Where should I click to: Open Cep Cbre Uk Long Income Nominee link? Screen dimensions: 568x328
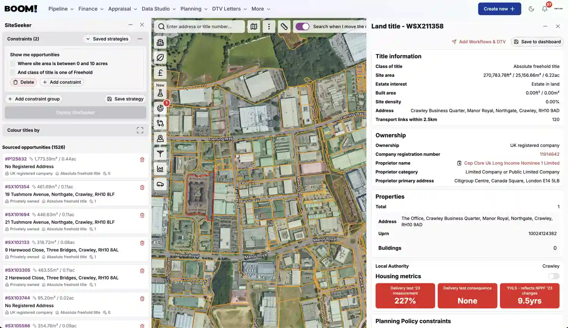tap(512, 163)
